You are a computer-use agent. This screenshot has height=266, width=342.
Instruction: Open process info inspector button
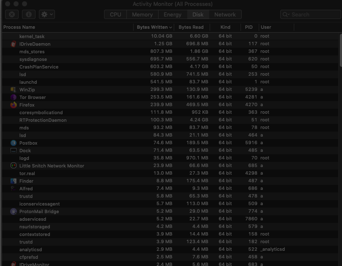pyautogui.click(x=29, y=14)
